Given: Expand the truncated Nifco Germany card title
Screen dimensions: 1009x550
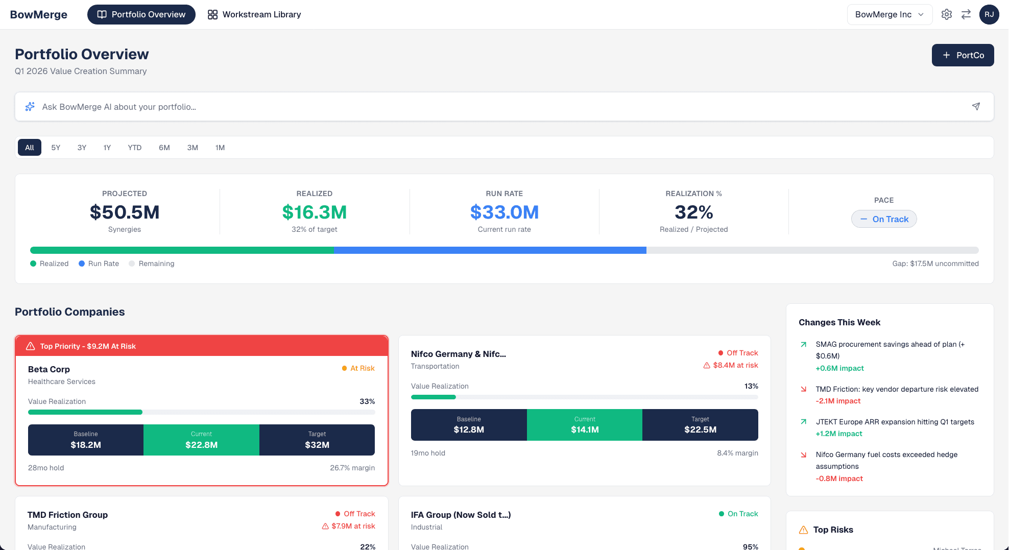Looking at the screenshot, I should coord(458,353).
